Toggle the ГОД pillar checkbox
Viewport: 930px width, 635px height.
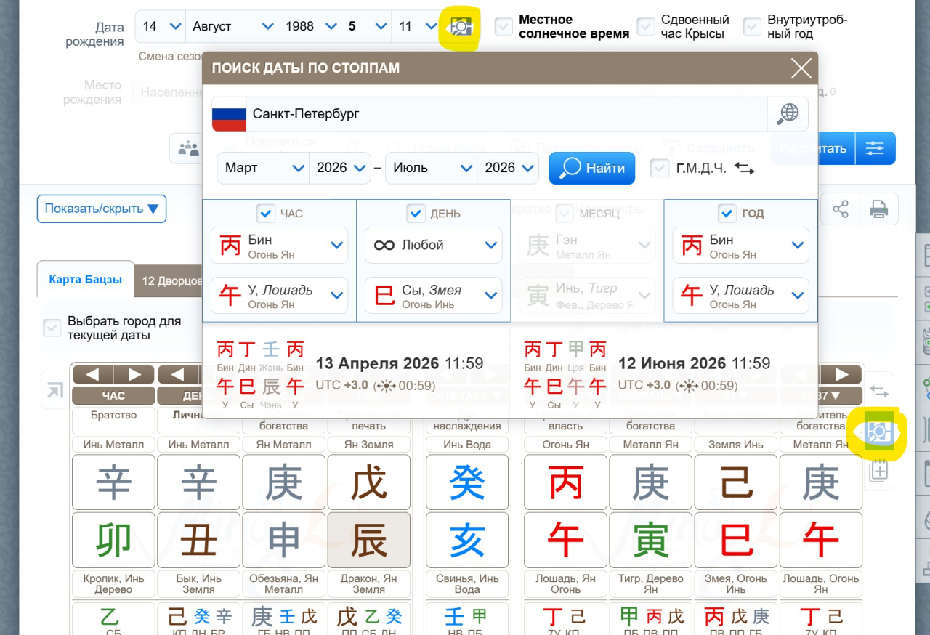pos(727,214)
